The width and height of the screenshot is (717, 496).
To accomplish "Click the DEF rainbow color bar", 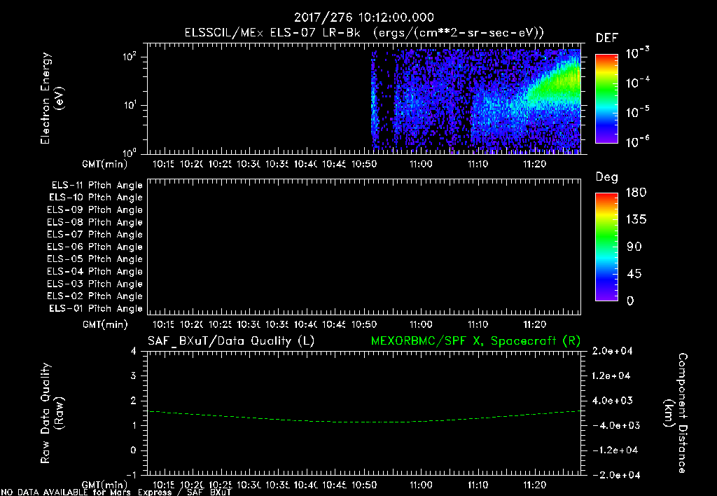I will [606, 99].
